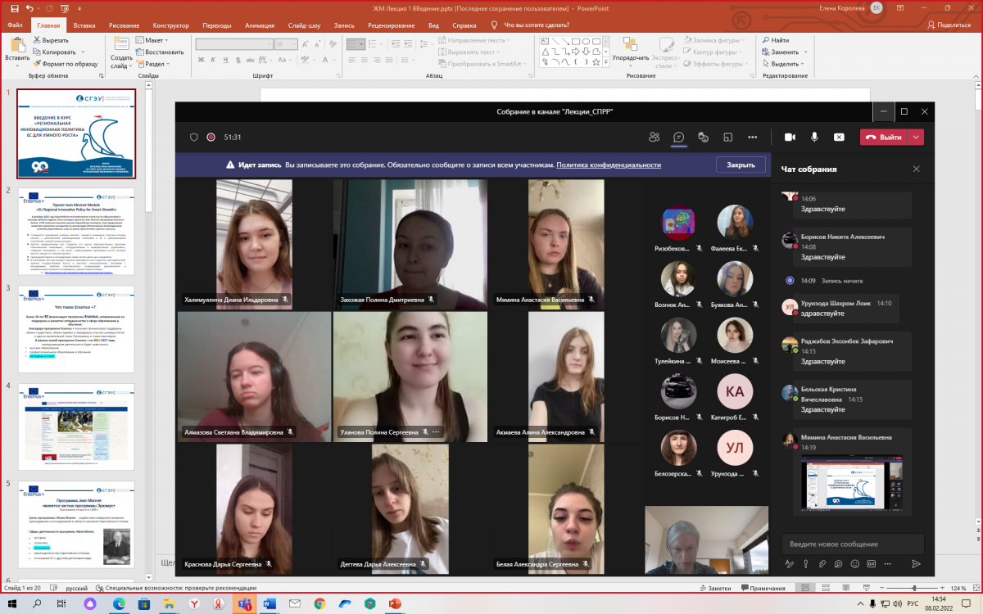The image size is (983, 614).
Task: Open the font name combo box
Action: tap(233, 44)
